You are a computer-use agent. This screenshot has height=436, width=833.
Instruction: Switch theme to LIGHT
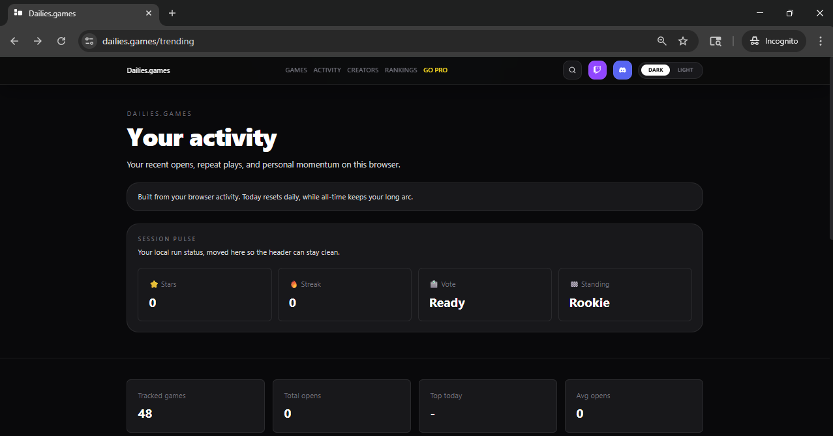686,70
